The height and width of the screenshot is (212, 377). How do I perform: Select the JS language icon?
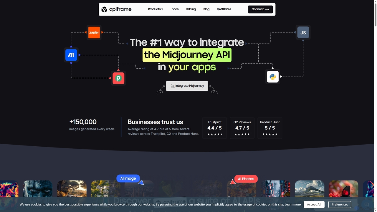click(303, 32)
